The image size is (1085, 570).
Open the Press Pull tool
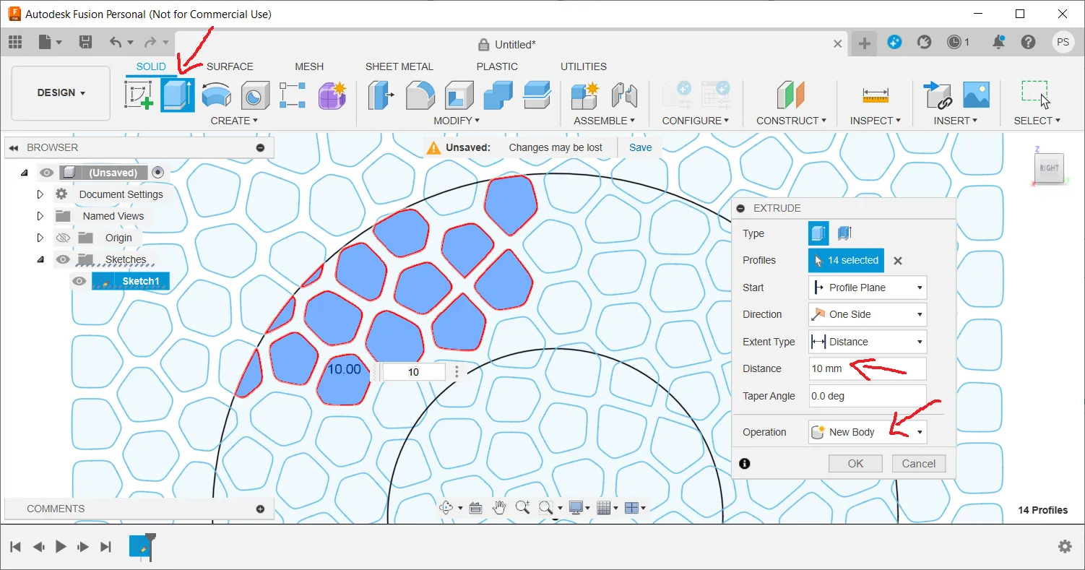click(x=381, y=95)
